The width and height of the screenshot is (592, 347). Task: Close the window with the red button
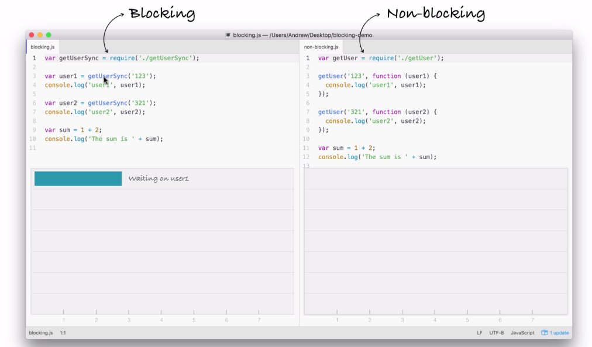pyautogui.click(x=32, y=35)
